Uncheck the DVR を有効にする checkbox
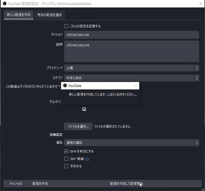Viewport: 205px width, 191px height. click(x=66, y=151)
